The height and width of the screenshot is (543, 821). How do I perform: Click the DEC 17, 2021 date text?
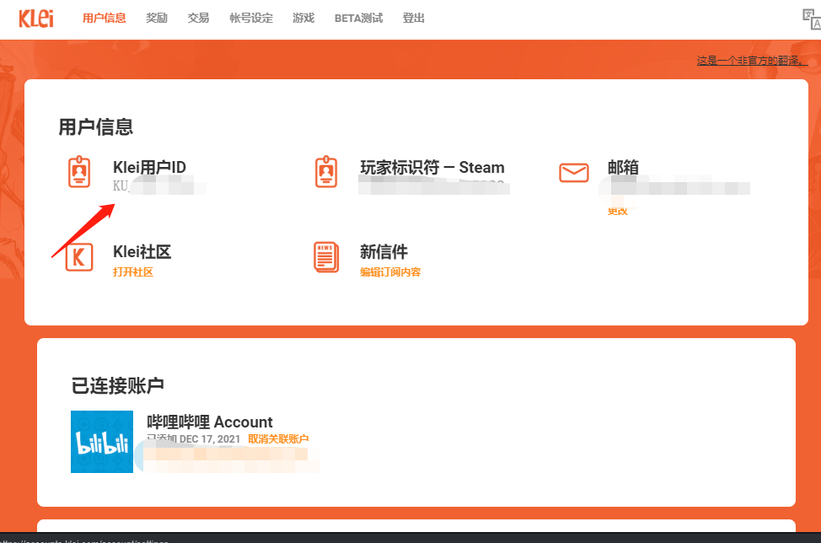[x=210, y=438]
